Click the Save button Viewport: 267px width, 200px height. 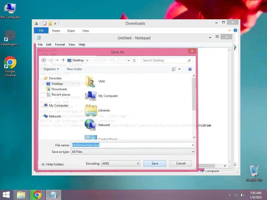155,164
